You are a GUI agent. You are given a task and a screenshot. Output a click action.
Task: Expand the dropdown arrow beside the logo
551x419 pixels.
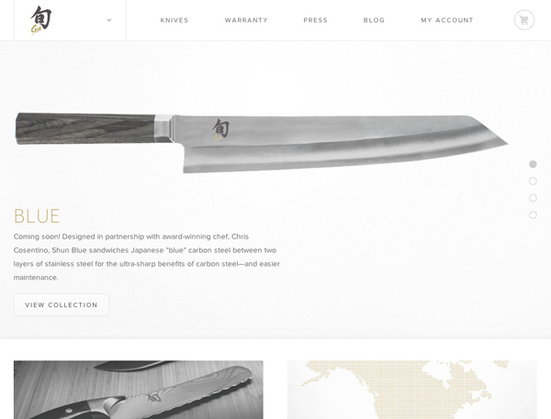coord(109,20)
